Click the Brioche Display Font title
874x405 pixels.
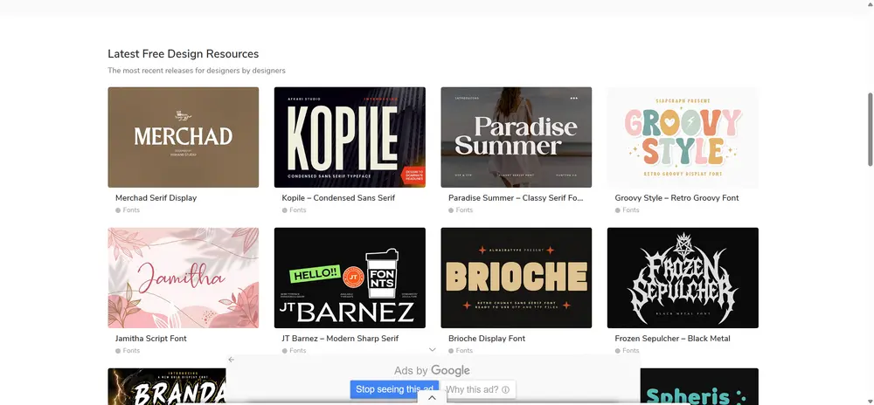487,339
